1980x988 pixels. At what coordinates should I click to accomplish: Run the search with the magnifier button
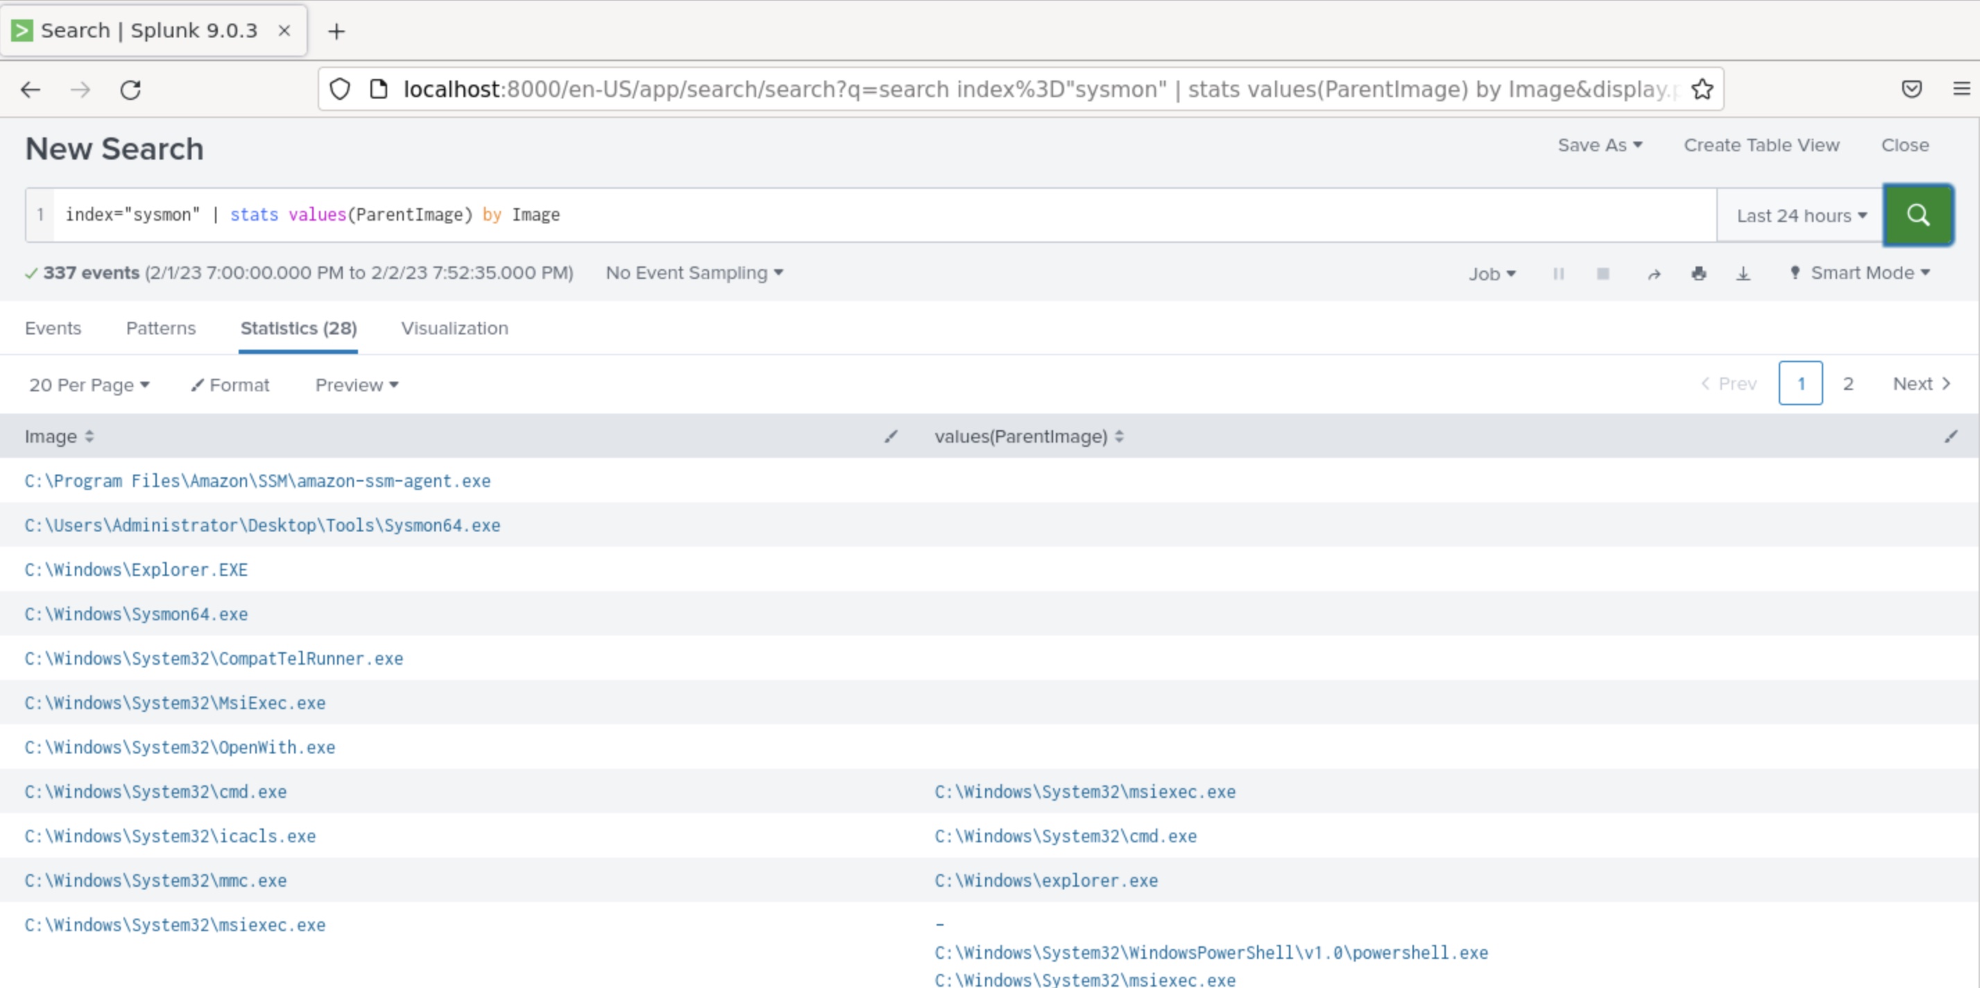(x=1918, y=215)
